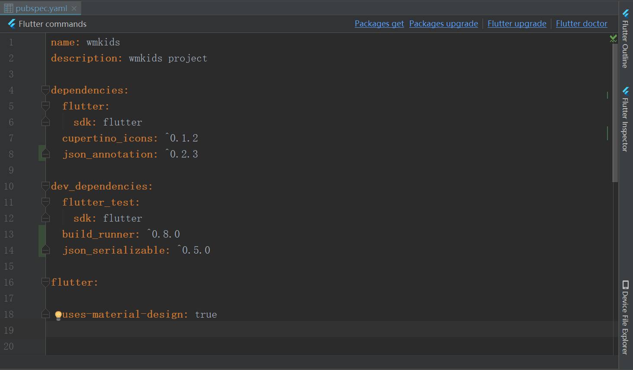
Task: Launch Flutter doctor from the commands bar
Action: pyautogui.click(x=582, y=24)
